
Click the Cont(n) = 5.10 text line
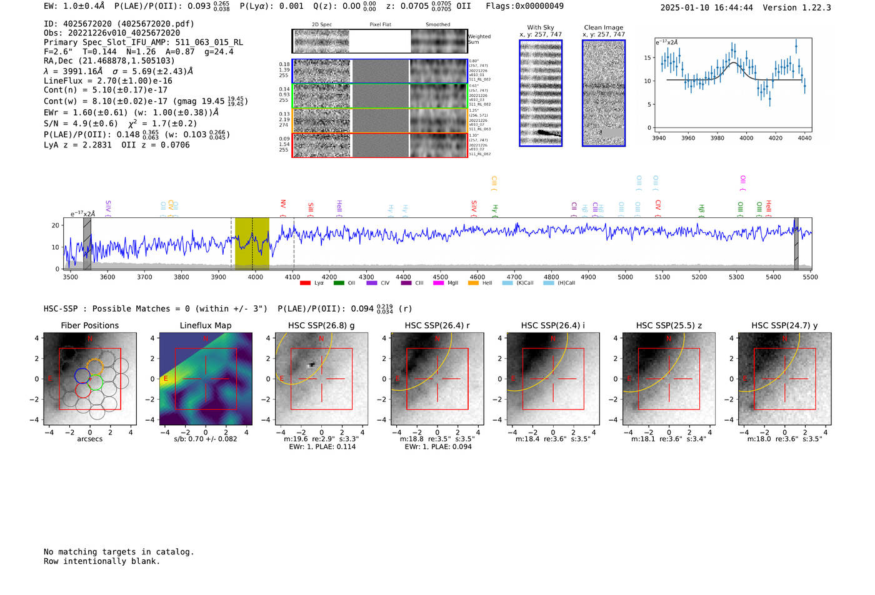[106, 90]
